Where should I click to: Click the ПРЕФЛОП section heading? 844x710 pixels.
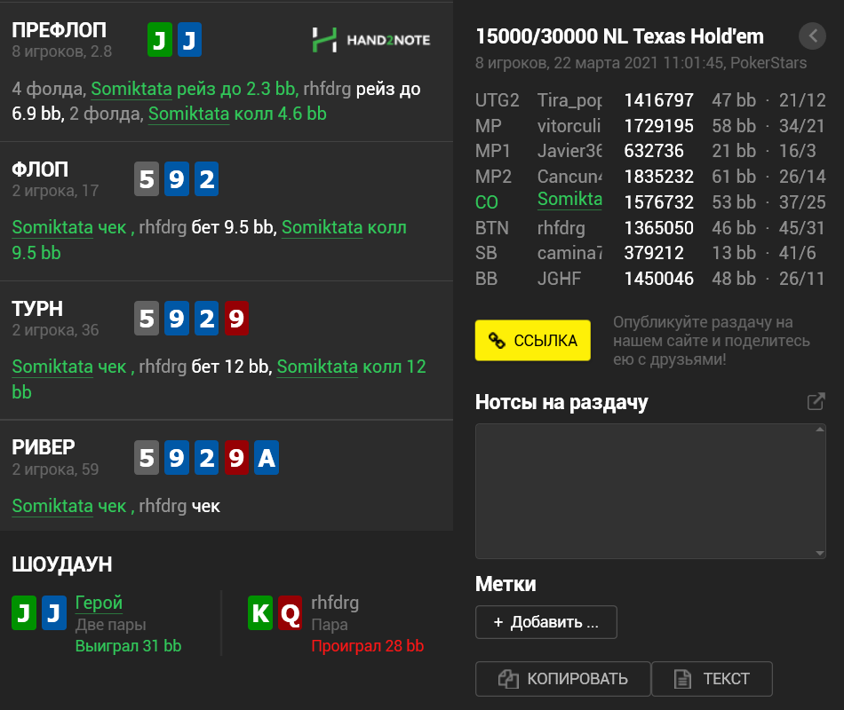click(60, 31)
